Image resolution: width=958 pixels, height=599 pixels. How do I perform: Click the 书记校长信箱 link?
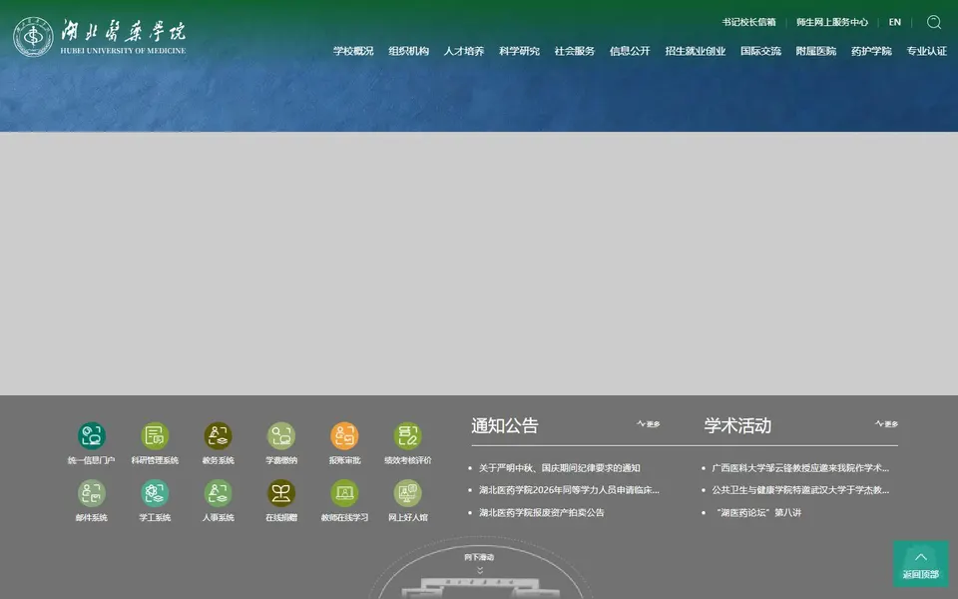[748, 22]
